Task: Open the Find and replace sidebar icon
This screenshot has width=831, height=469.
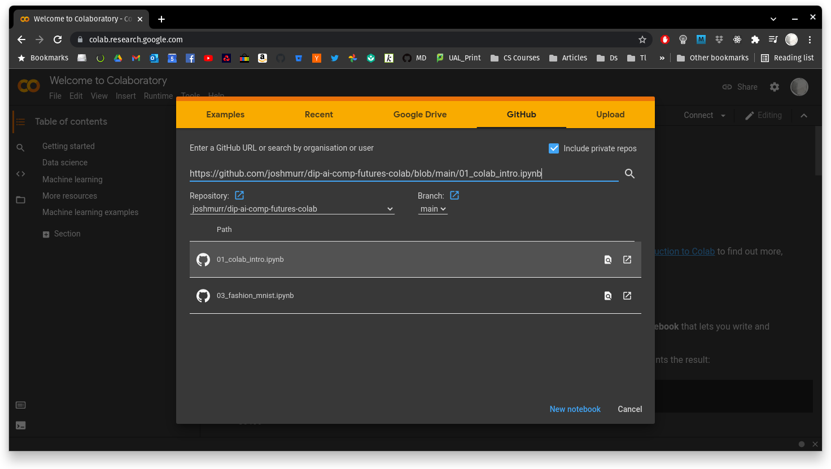Action: [x=20, y=148]
